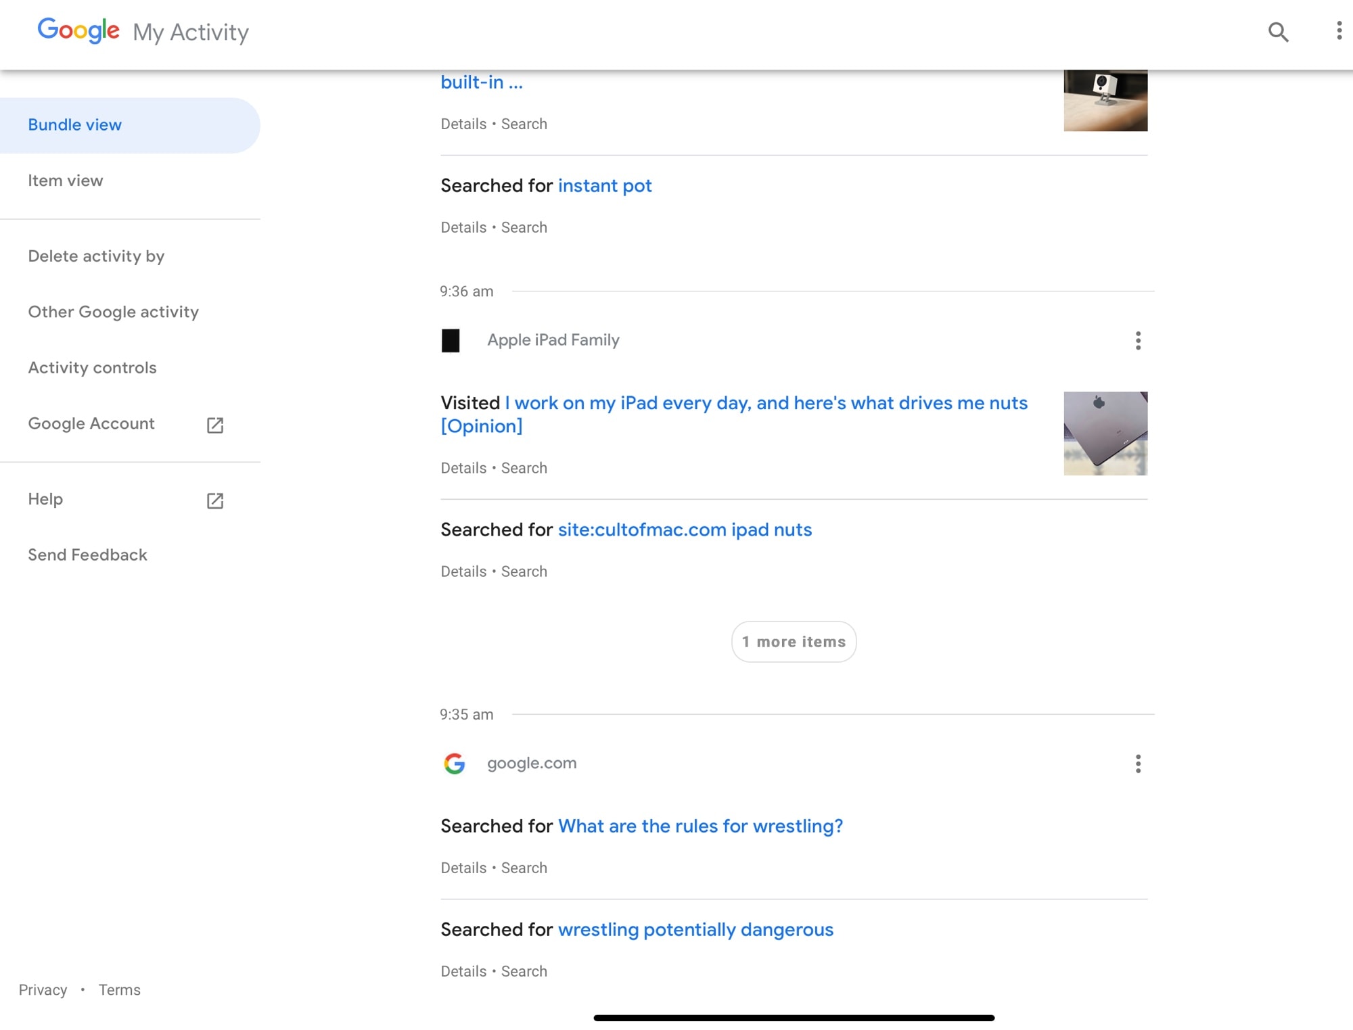Open the Privacy link at the bottom
This screenshot has height=1030, width=1353.
42,989
